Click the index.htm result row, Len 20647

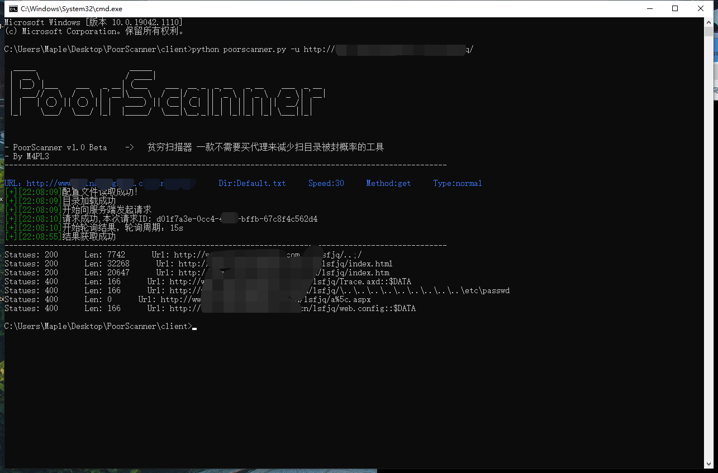(x=197, y=273)
